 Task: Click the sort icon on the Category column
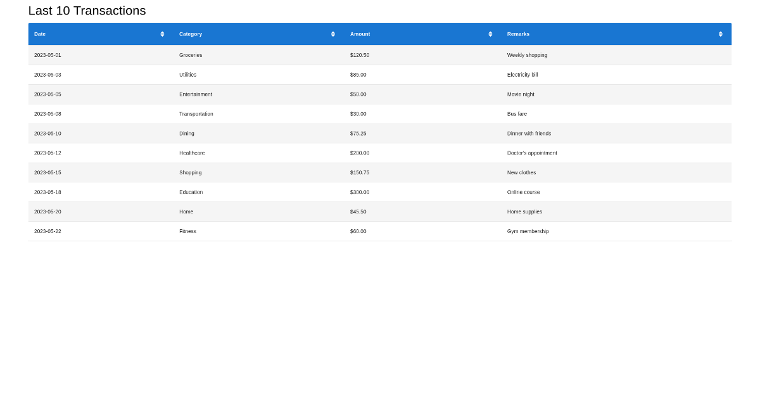(332, 34)
